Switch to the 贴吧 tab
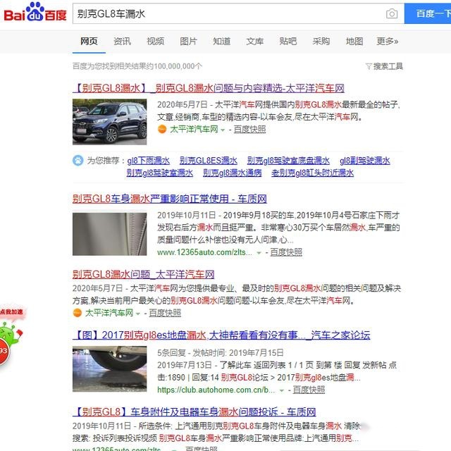Viewport: 451px width, 451px height. [288, 42]
